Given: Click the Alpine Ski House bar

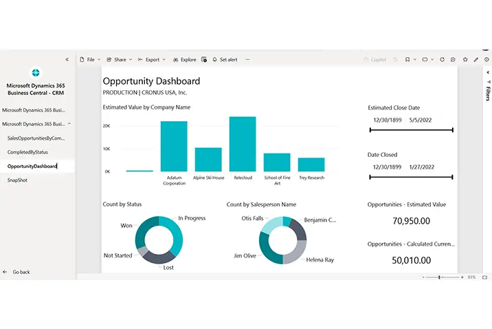Looking at the screenshot, I should (208, 160).
